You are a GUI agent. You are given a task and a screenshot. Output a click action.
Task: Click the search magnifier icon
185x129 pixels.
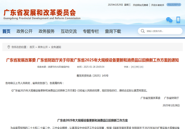[143, 31]
